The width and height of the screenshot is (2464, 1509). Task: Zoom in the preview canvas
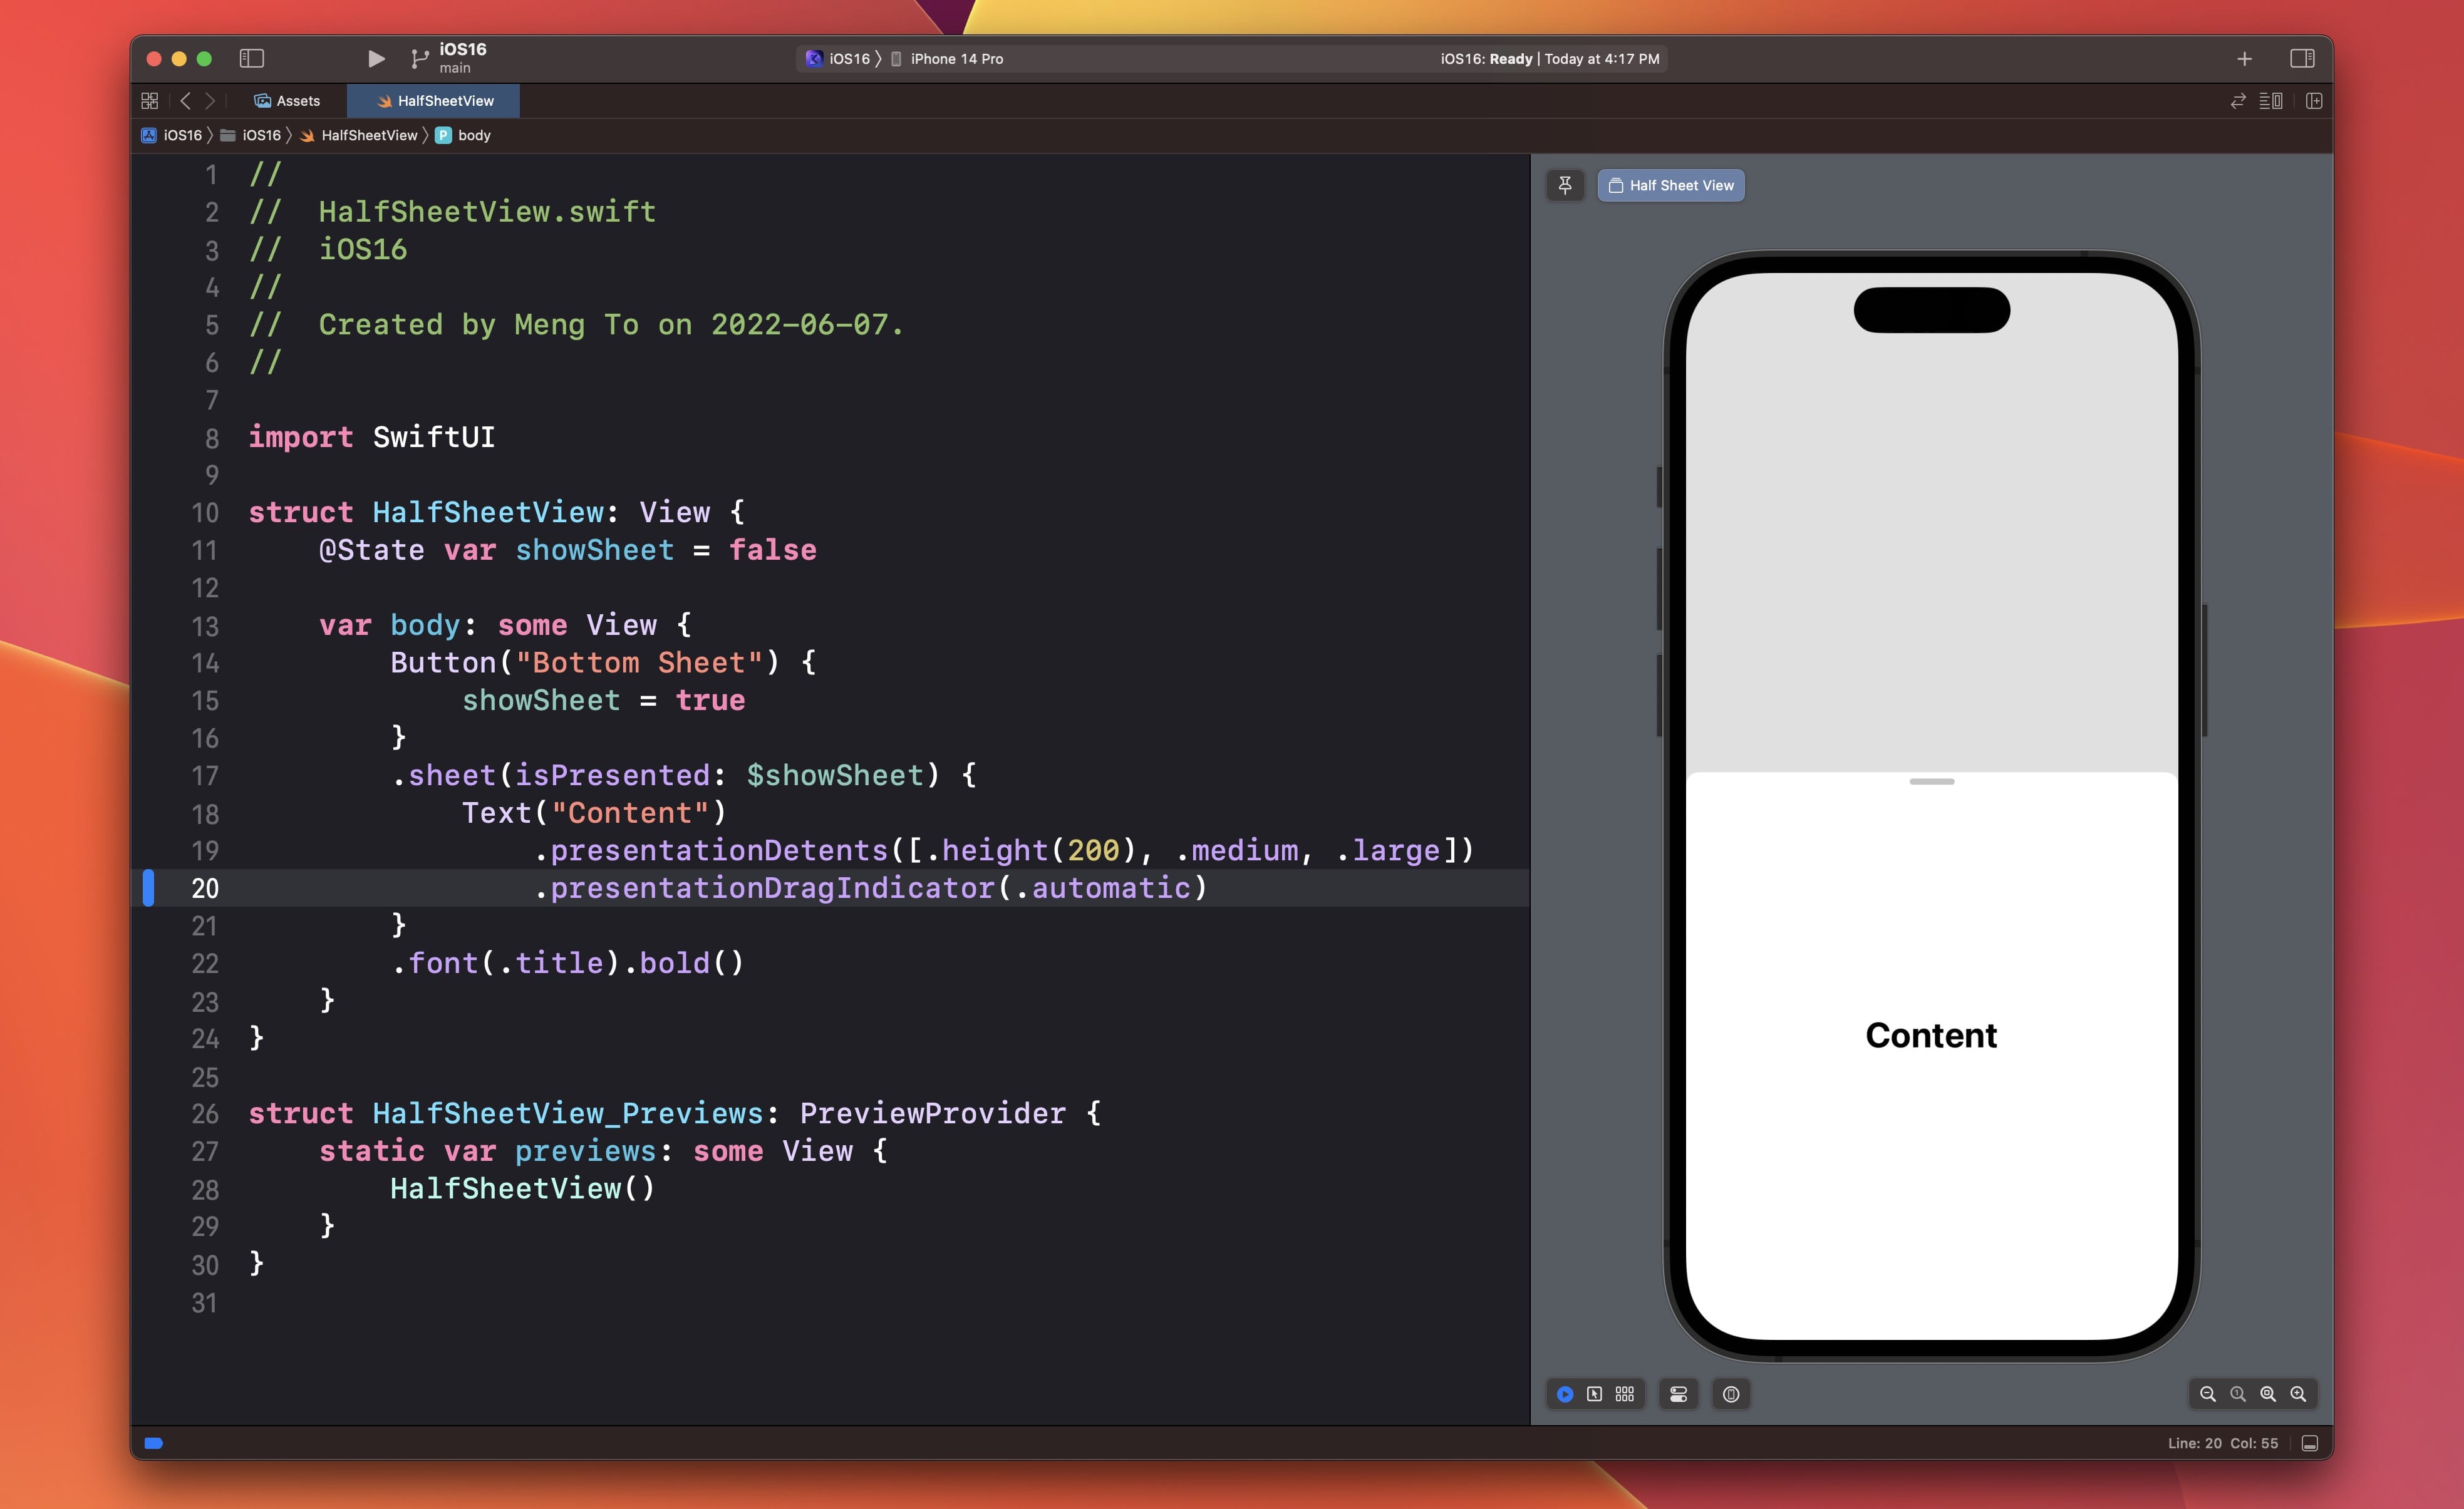tap(2298, 1394)
